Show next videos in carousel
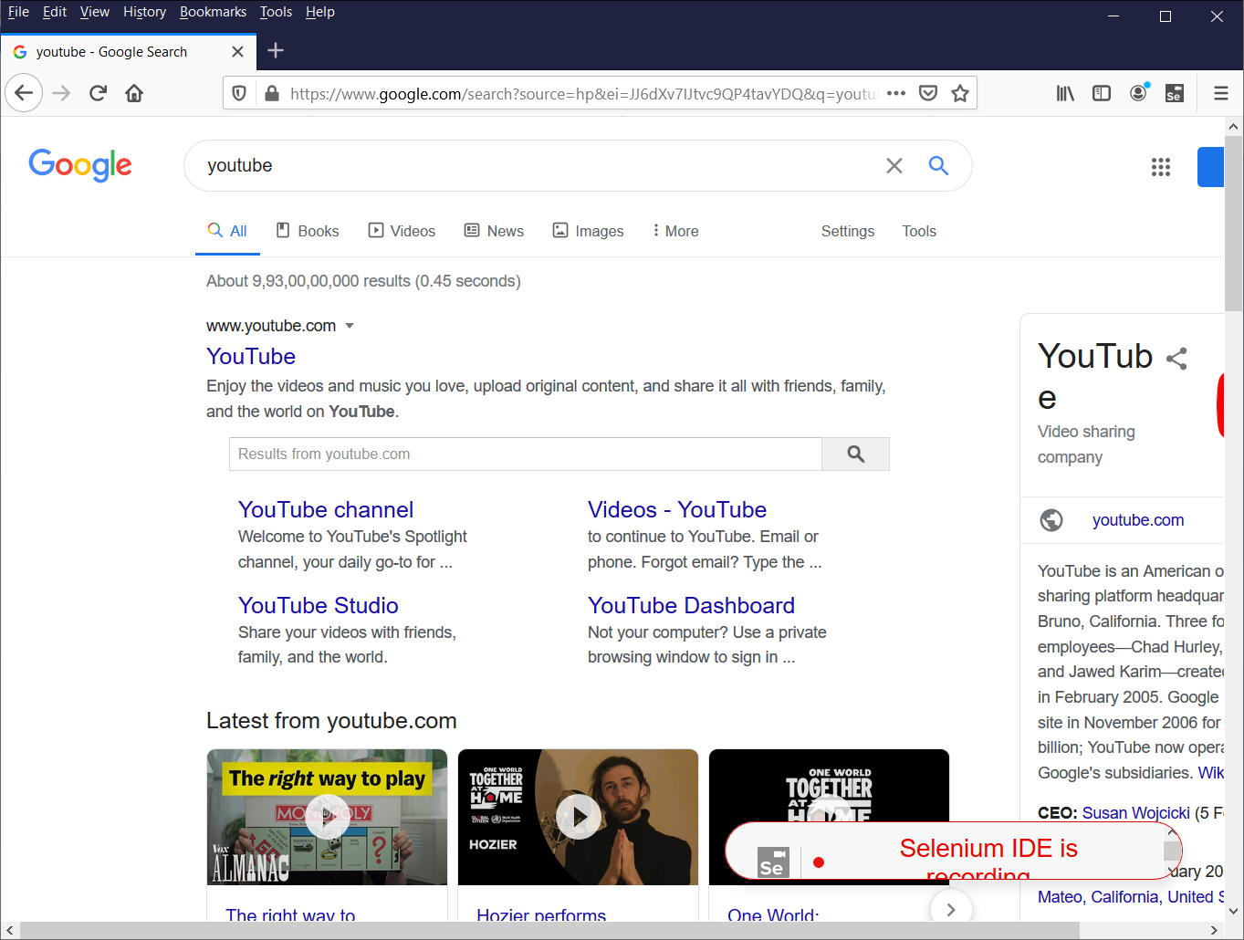Screen dimensions: 1244x940 click(x=950, y=909)
